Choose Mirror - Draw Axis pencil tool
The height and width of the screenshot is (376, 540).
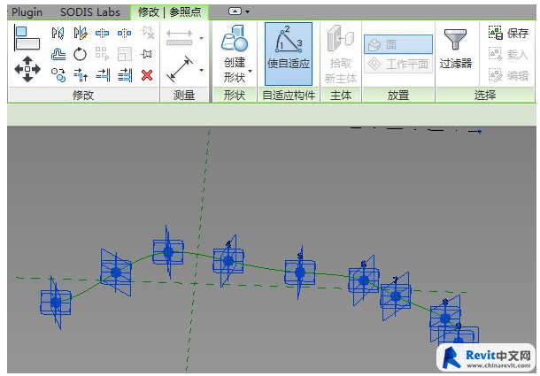(x=81, y=33)
